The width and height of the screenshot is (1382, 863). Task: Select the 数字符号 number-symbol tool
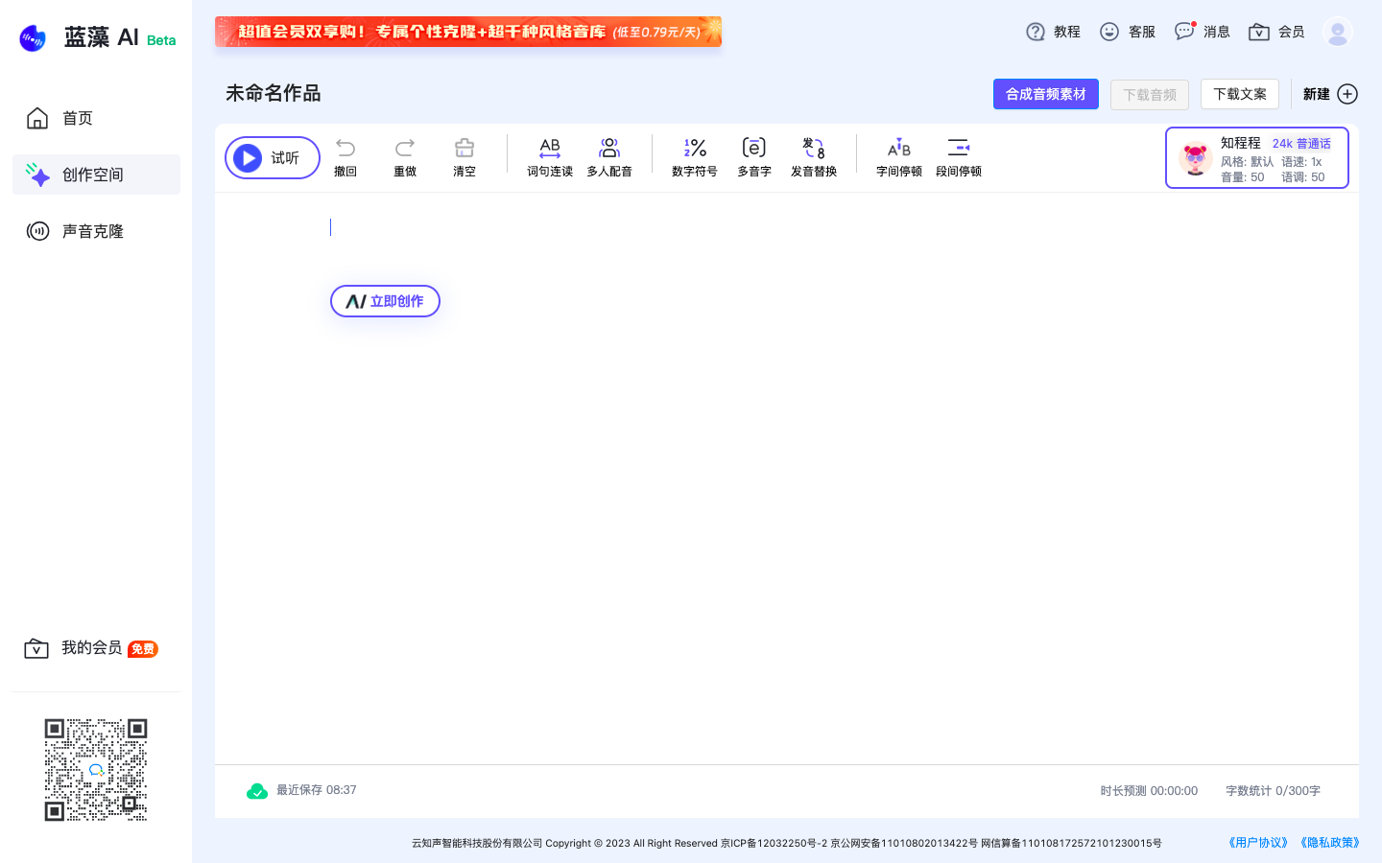coord(694,156)
